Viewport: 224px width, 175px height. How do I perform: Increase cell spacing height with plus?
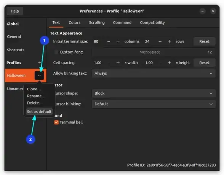169,63
